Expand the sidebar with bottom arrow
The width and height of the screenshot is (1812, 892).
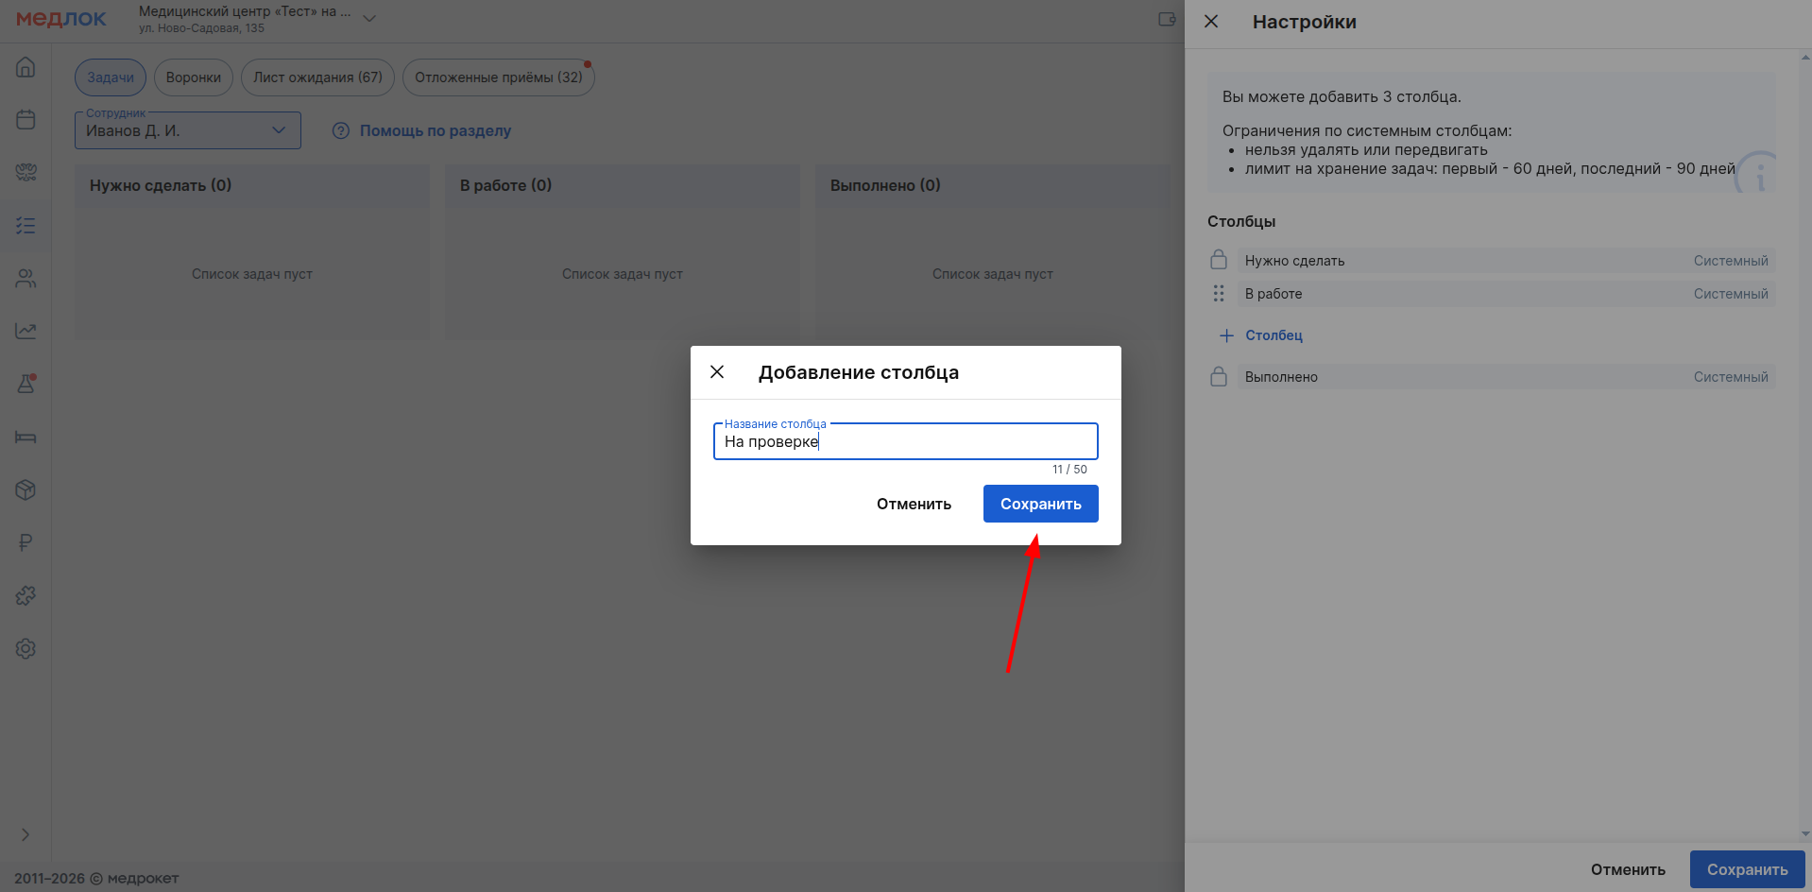[x=26, y=834]
